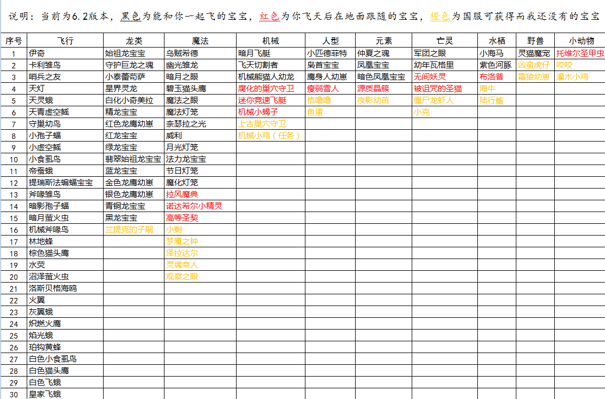Click red cell 布洛普
The width and height of the screenshot is (605, 399).
pos(497,77)
